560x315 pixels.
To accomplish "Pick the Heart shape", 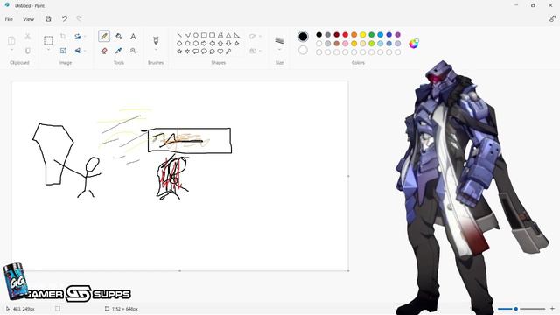I will coord(220,52).
